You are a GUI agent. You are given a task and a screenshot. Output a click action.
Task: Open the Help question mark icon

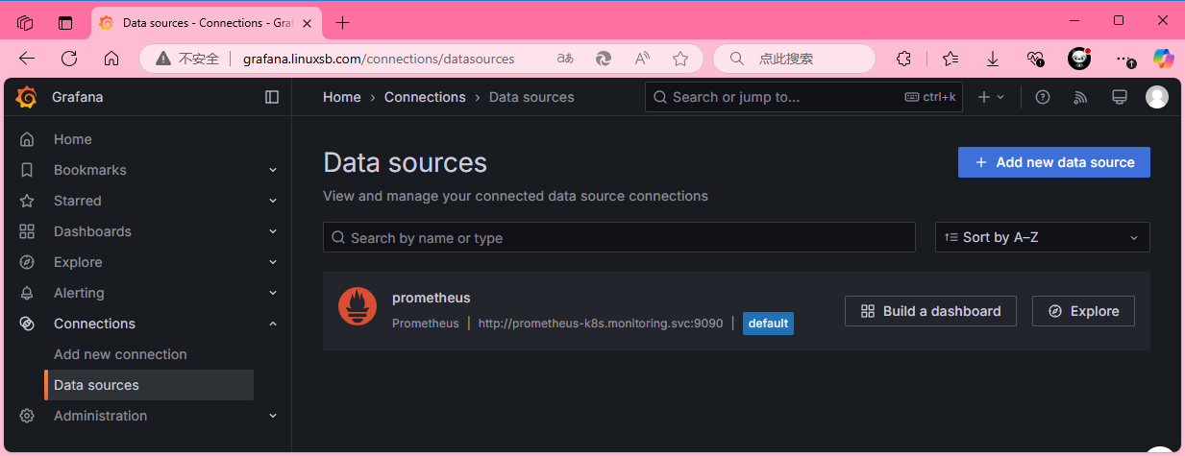pos(1043,97)
